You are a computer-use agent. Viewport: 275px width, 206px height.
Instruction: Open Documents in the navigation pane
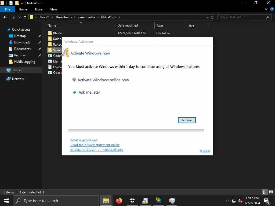tap(22, 49)
